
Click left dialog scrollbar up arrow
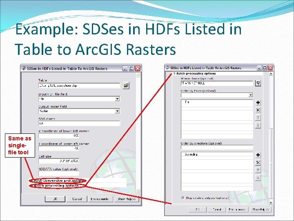[x=138, y=75]
